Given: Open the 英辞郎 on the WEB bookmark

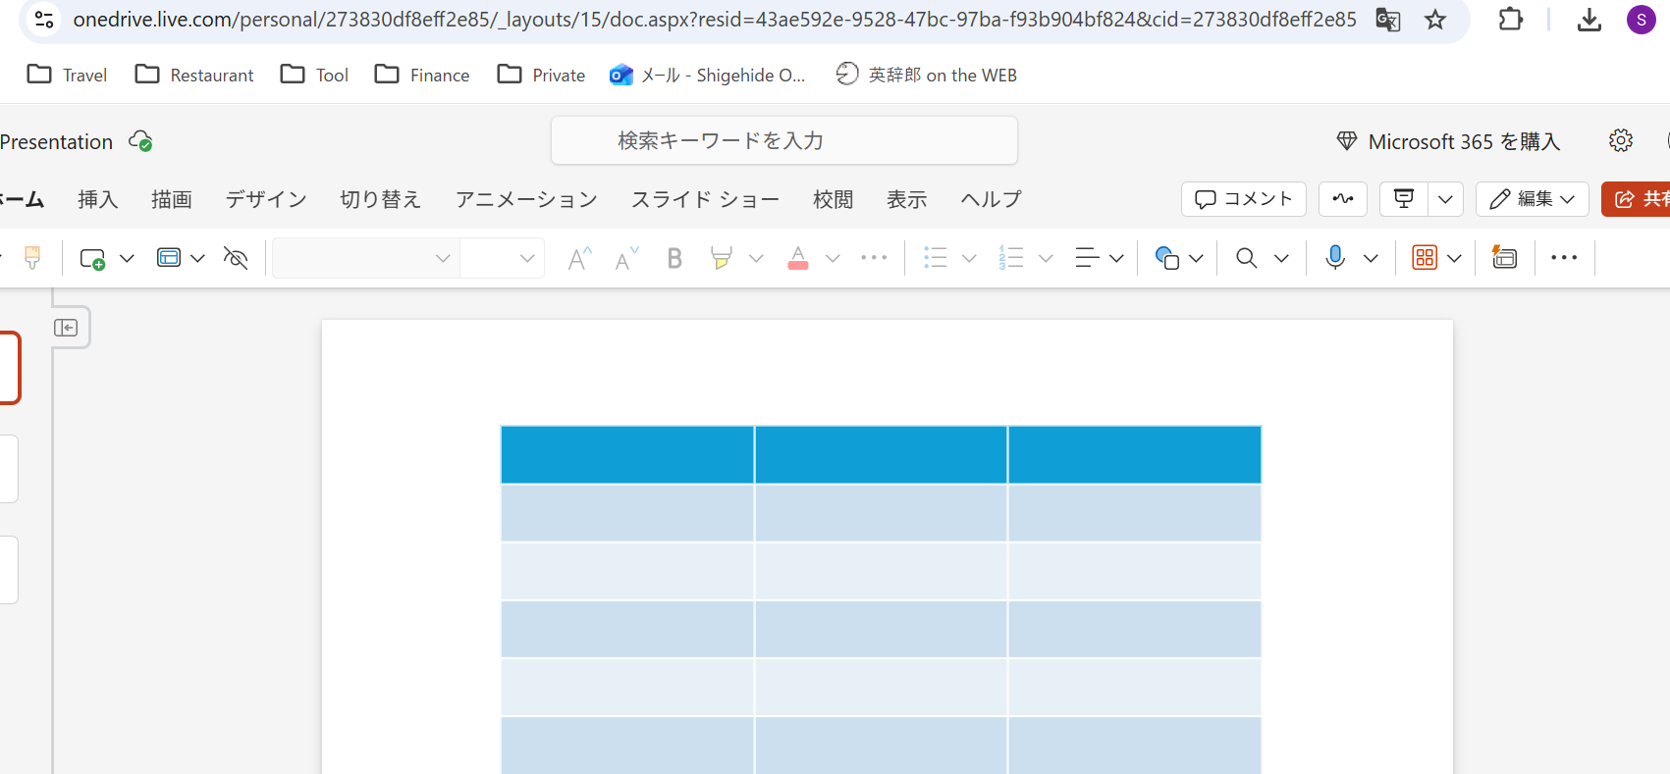Looking at the screenshot, I should click(x=926, y=75).
